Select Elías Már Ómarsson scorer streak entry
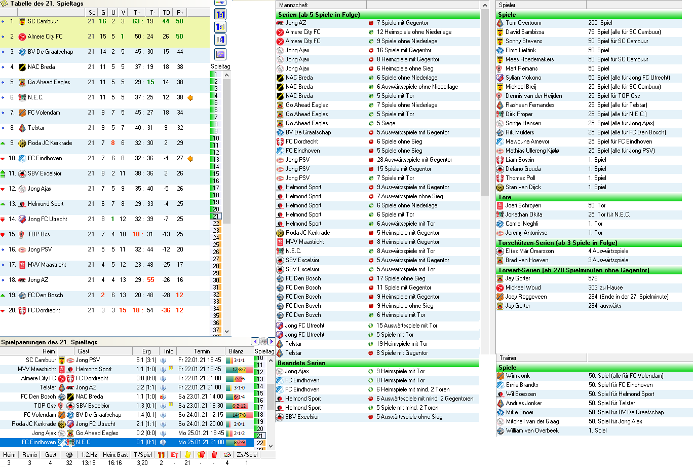Image resolution: width=693 pixels, height=467 pixels. [x=589, y=251]
